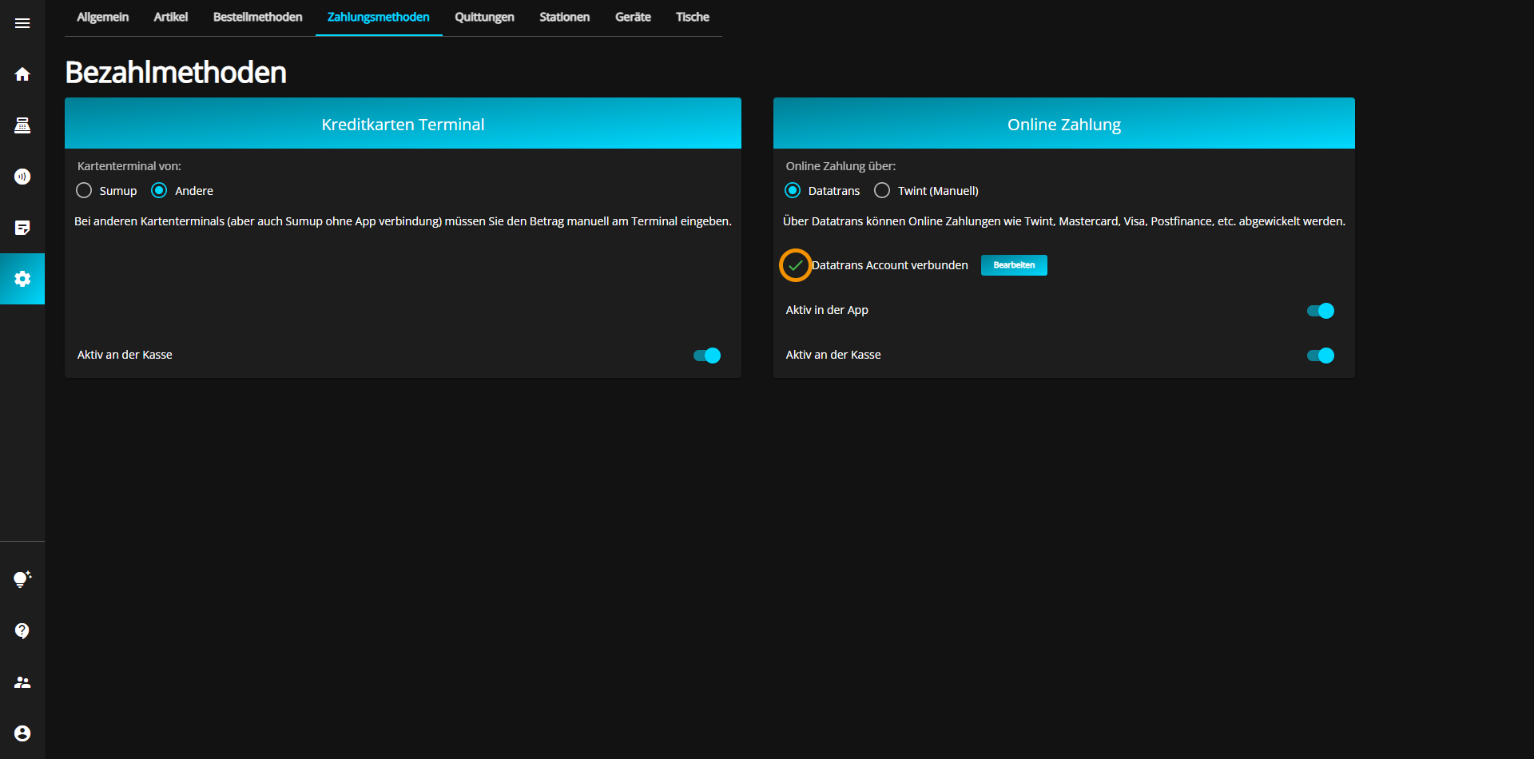Screen dimensions: 1534x759
Task: Click the 'Über Datatrans können Online Zahlungen' description
Action: (x=1064, y=221)
